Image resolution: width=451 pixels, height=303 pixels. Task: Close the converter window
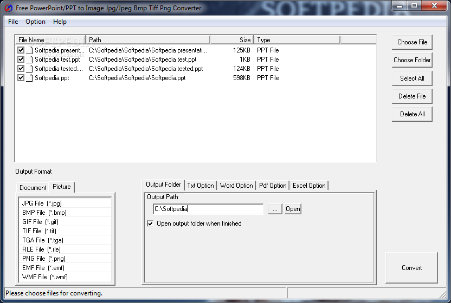pyautogui.click(x=434, y=5)
